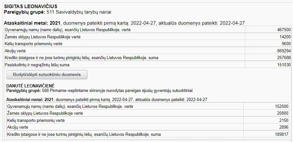This screenshot has height=142, width=293.
Task: Click the first Ataskaitiniai metai: 2021 label under Sigitas
Action: click(x=32, y=23)
